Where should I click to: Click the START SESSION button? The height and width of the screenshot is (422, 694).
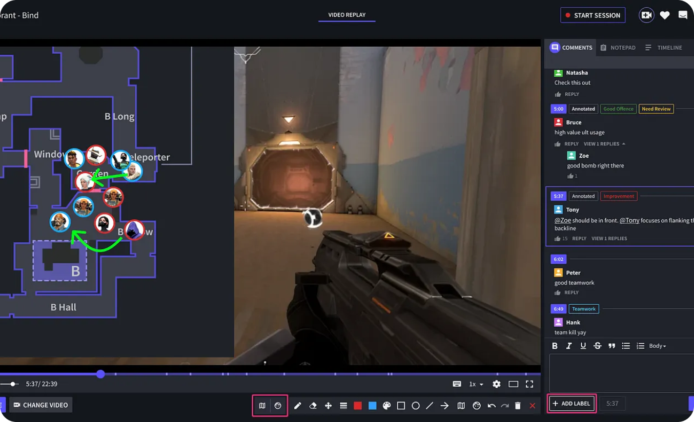click(593, 15)
